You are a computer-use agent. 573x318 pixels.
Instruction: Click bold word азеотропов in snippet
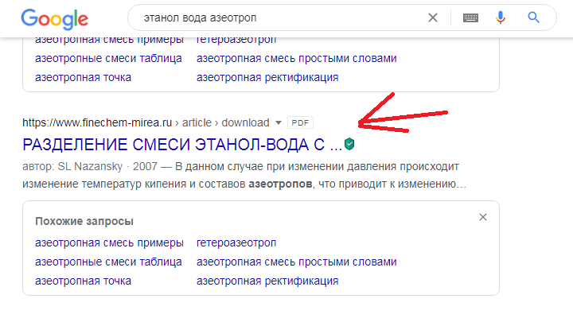(x=280, y=184)
